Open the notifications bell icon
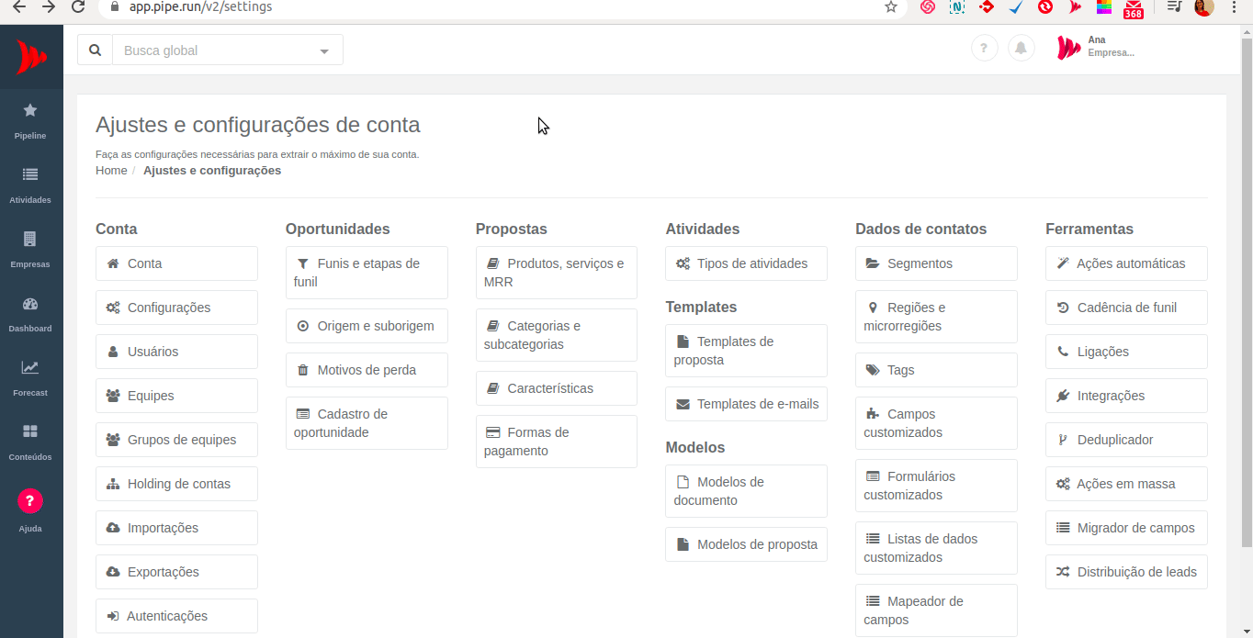Viewport: 1253px width, 638px height. coord(1022,48)
